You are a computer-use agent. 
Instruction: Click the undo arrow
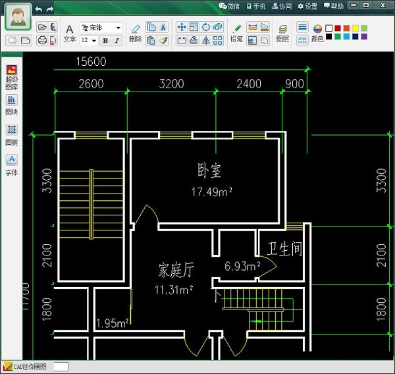(x=39, y=9)
